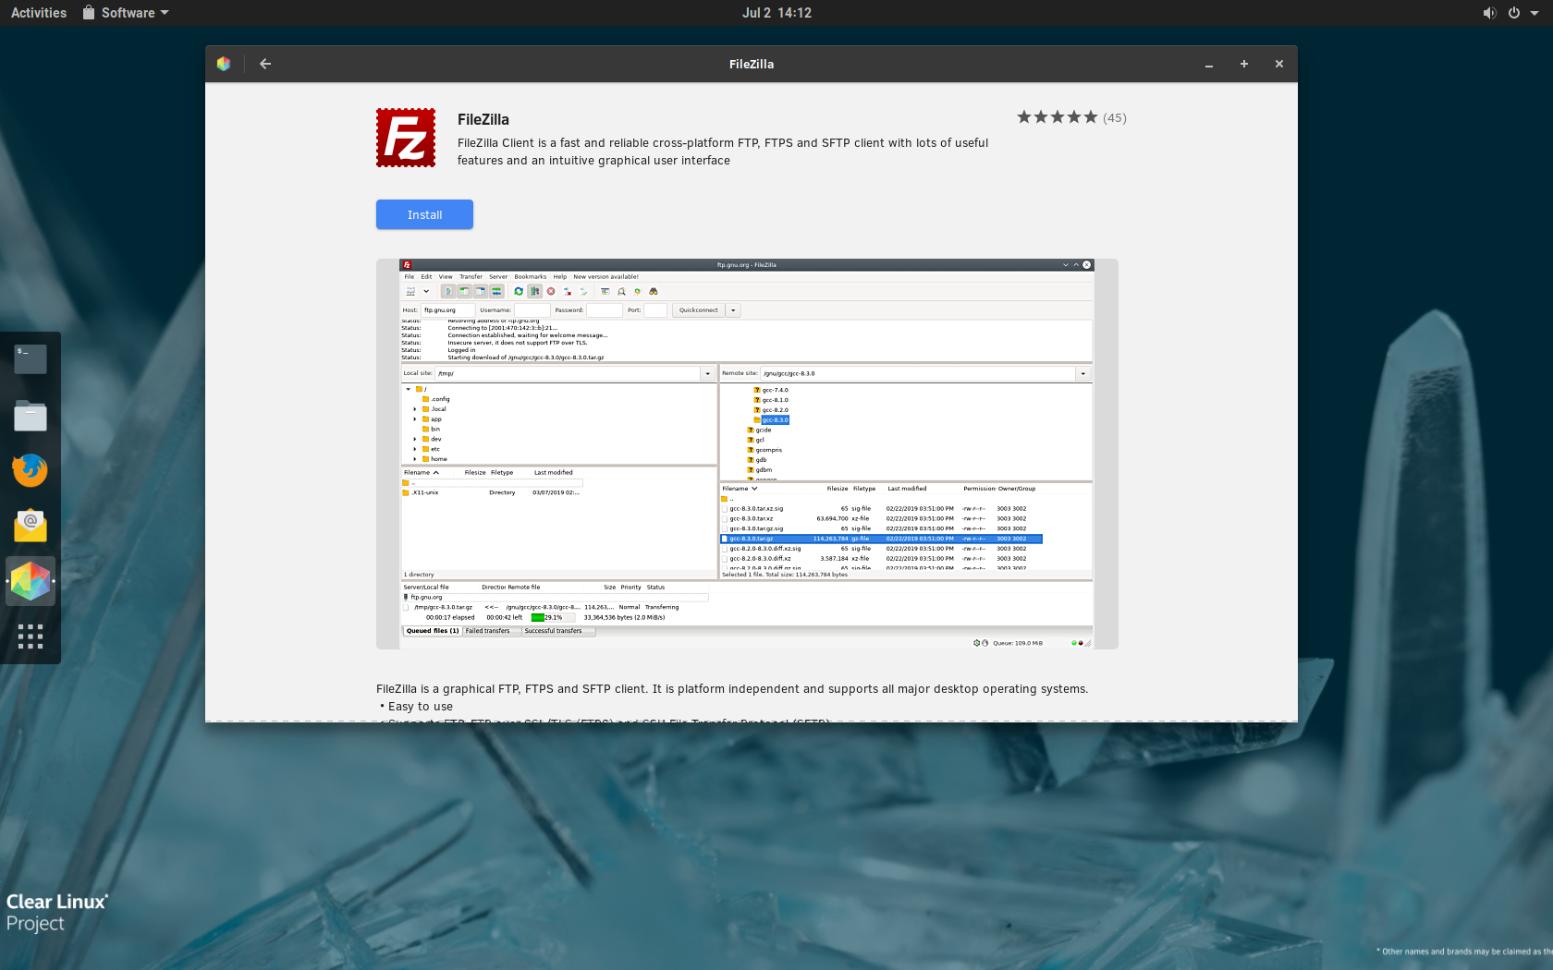
Task: Open the FileZilla screenshot preview
Action: tap(747, 454)
